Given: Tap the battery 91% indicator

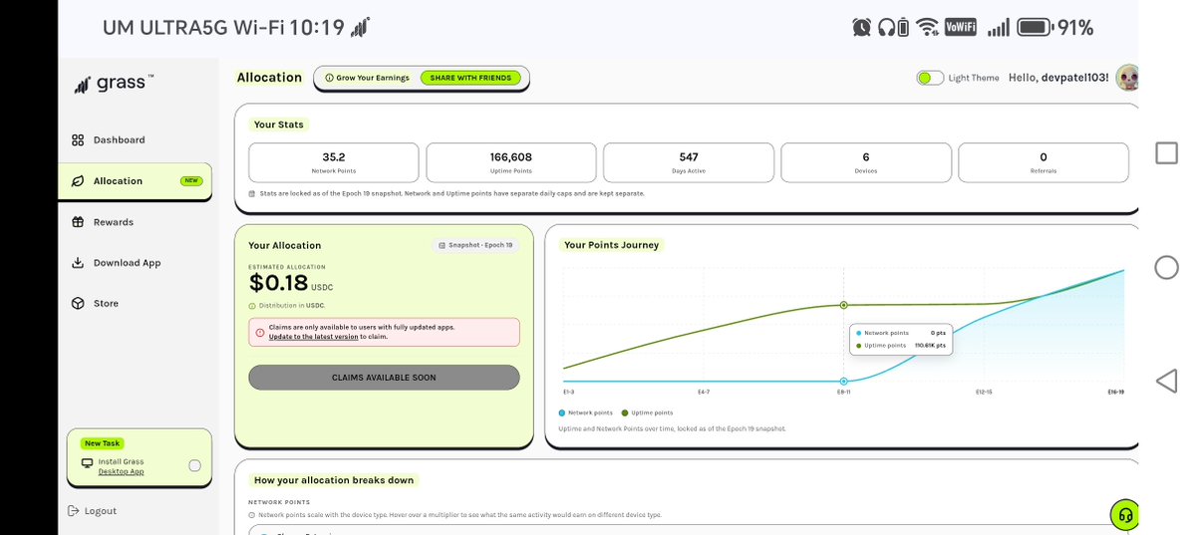Looking at the screenshot, I should click(1055, 28).
